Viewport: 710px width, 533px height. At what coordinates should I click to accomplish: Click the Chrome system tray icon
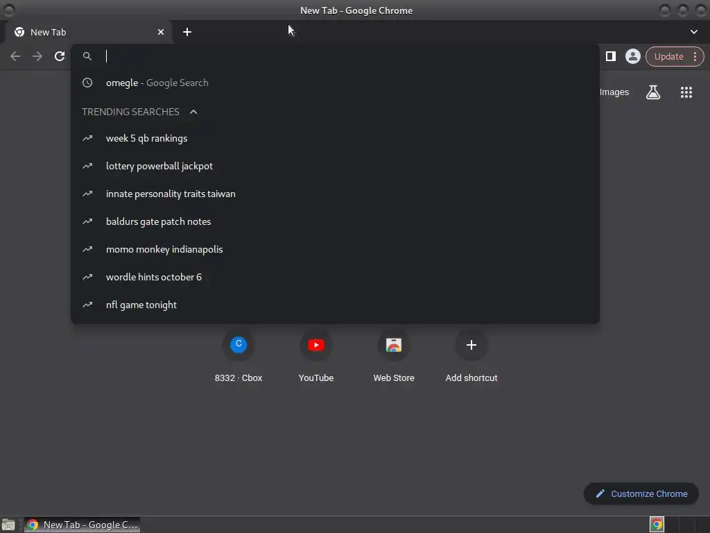click(x=657, y=525)
